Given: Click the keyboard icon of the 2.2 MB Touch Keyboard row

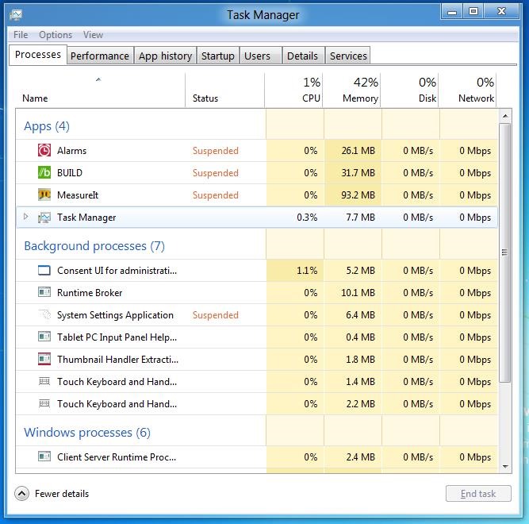Looking at the screenshot, I should (x=44, y=403).
